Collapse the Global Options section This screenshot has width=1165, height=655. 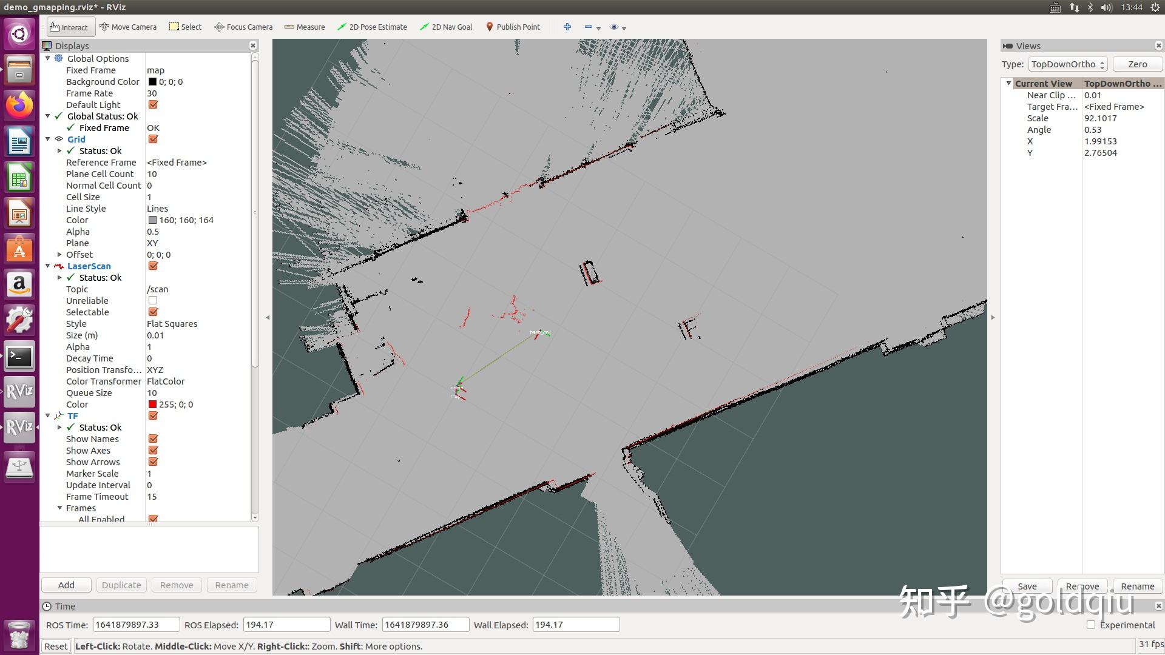click(48, 58)
